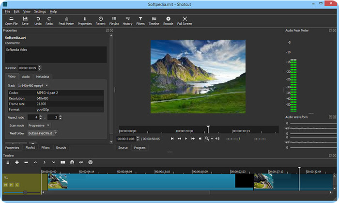The width and height of the screenshot is (339, 203).
Task: Save the project with Save icon
Action: 25,21
